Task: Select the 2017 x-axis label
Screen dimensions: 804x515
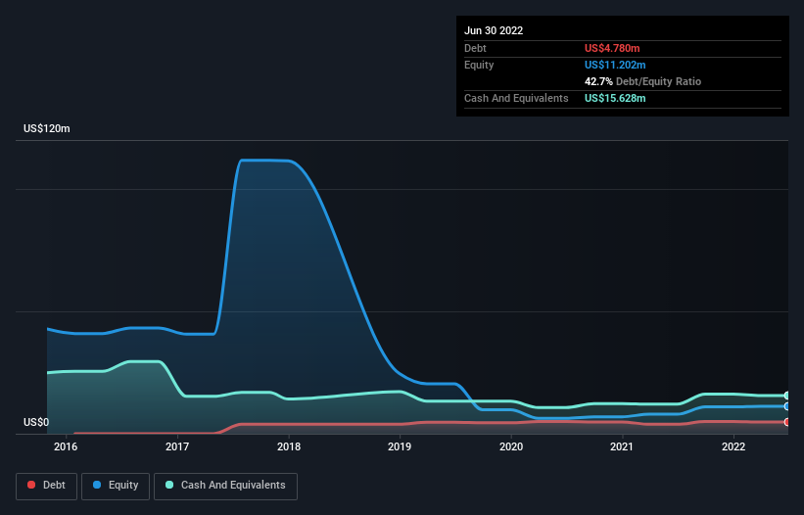Action: pos(177,446)
